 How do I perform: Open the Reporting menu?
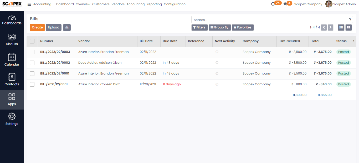154,4
